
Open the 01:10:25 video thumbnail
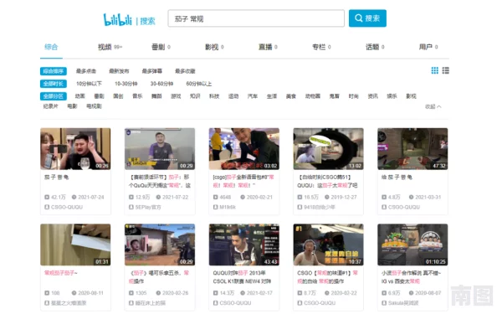coord(412,245)
